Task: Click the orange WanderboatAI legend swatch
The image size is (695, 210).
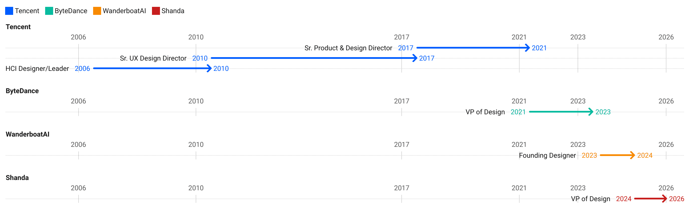Action: 97,11
